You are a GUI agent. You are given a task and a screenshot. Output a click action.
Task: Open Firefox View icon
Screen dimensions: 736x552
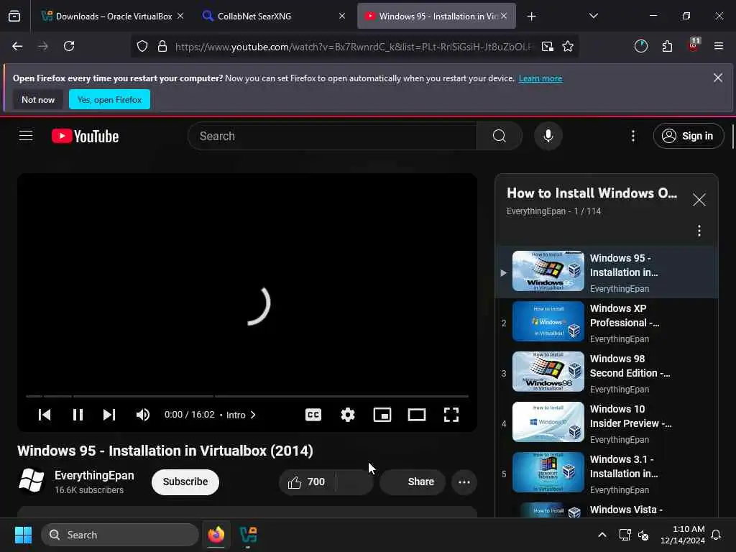[x=14, y=17]
